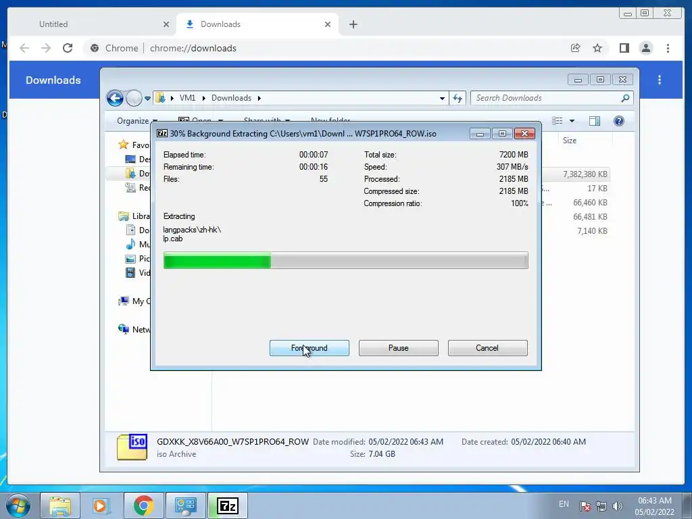This screenshot has height=519, width=692.
Task: Open Chrome's three-dot main menu
Action: point(668,48)
